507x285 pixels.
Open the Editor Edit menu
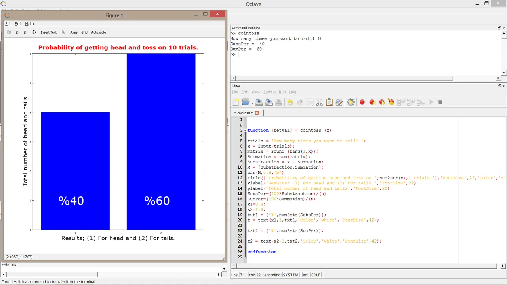[x=245, y=92]
